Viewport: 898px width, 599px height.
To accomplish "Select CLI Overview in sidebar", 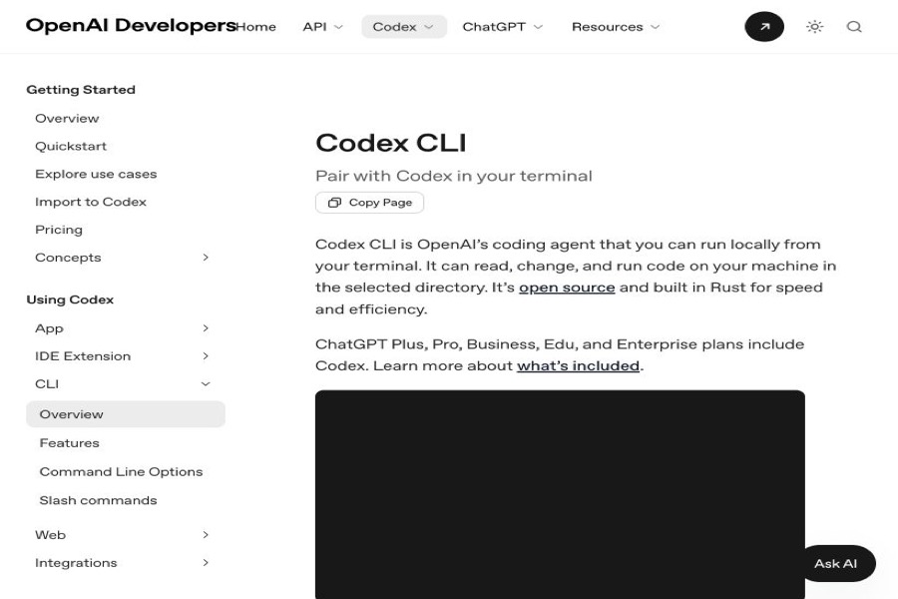I will click(x=126, y=414).
